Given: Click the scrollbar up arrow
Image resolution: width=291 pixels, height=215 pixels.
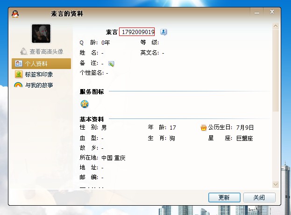Looking at the screenshot, I should pyautogui.click(x=276, y=26).
